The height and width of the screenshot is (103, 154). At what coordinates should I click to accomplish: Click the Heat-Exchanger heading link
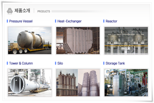point(69,21)
